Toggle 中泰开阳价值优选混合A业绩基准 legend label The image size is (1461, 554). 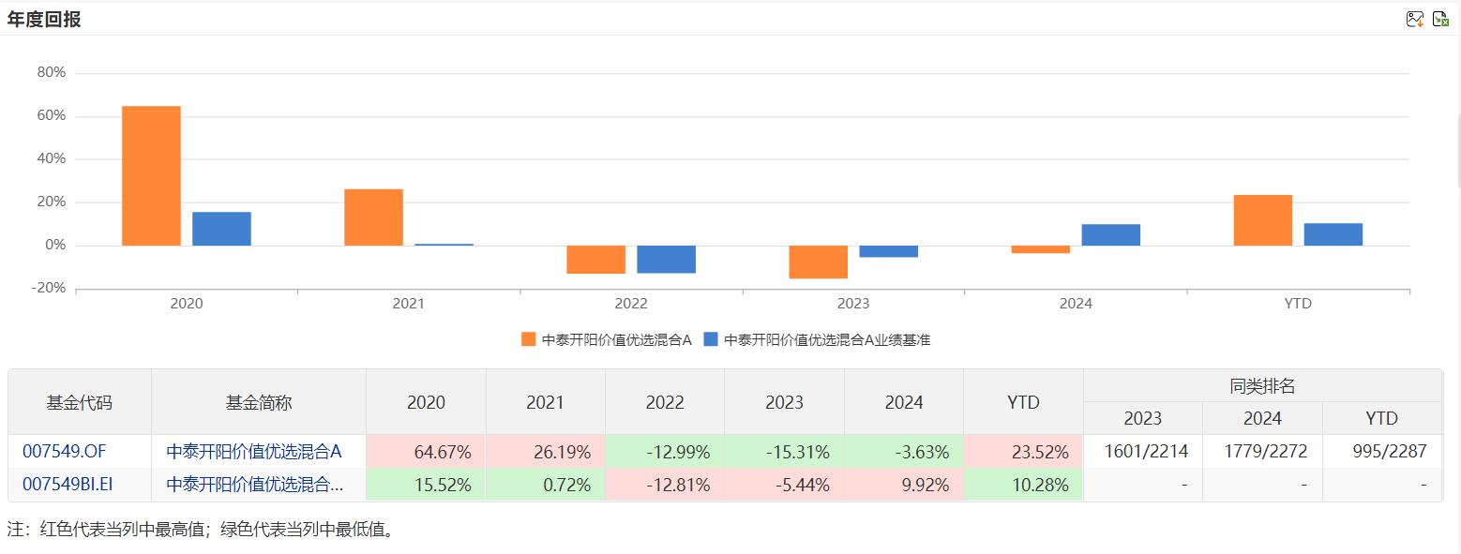coord(827,340)
